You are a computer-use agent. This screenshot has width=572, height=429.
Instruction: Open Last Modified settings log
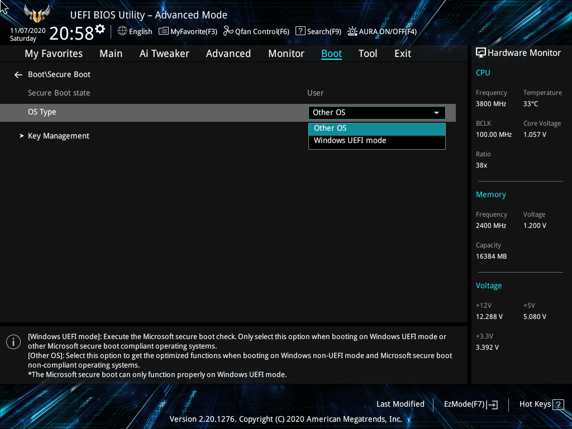(x=400, y=404)
